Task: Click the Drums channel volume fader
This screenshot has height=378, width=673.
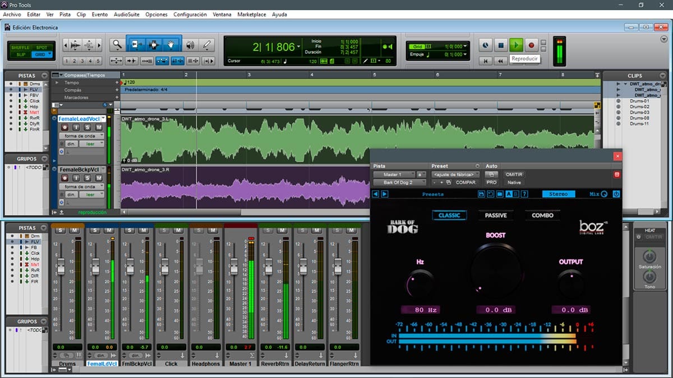Action: click(61, 267)
